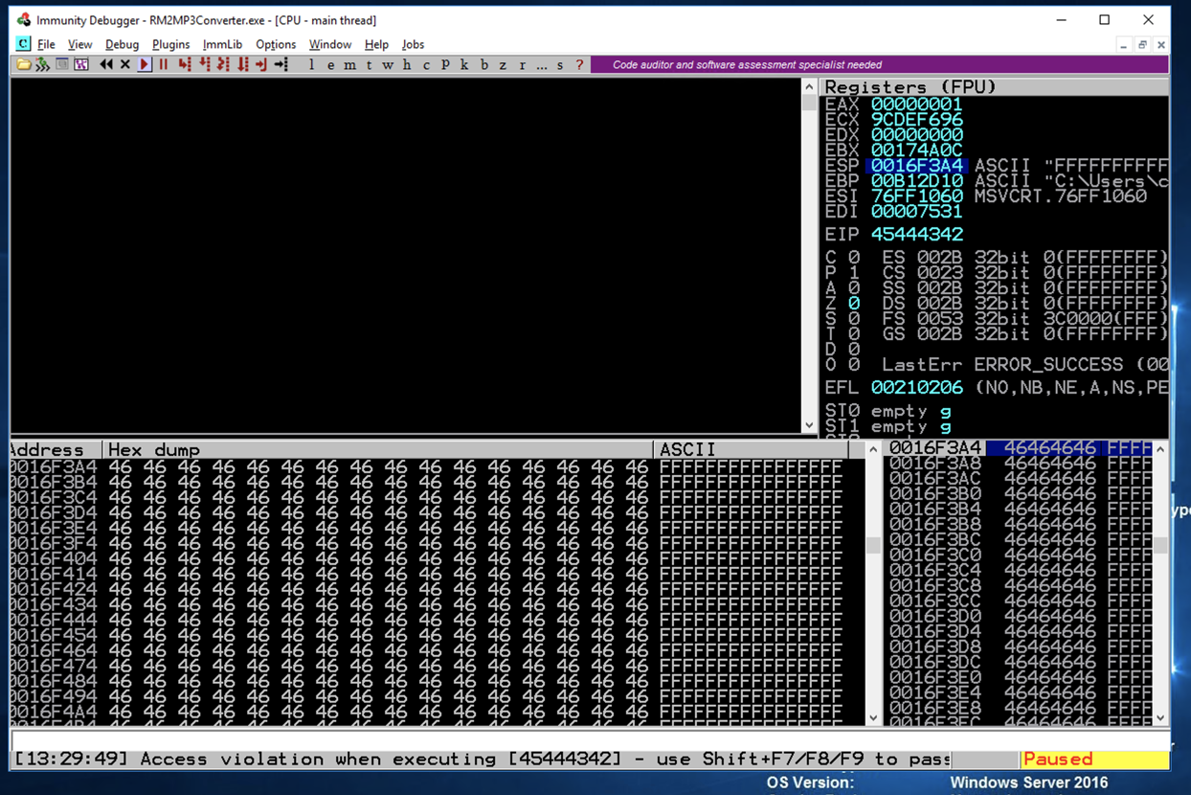Show Executable modules with the 'e' icon
Image resolution: width=1191 pixels, height=795 pixels.
click(x=331, y=65)
